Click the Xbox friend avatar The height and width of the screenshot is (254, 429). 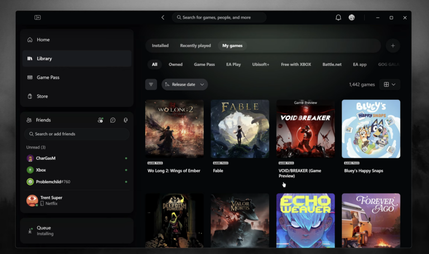click(x=30, y=170)
